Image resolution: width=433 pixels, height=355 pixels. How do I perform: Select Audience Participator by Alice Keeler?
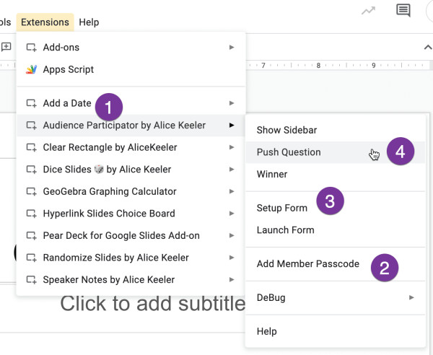tap(131, 126)
